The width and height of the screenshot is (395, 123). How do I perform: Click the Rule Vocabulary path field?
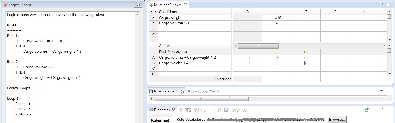266,119
